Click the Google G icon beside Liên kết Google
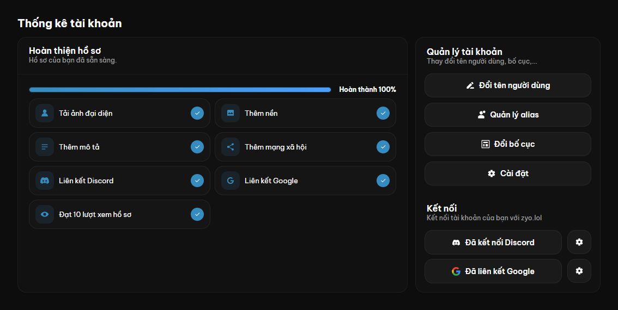The height and width of the screenshot is (310, 618). coord(231,181)
